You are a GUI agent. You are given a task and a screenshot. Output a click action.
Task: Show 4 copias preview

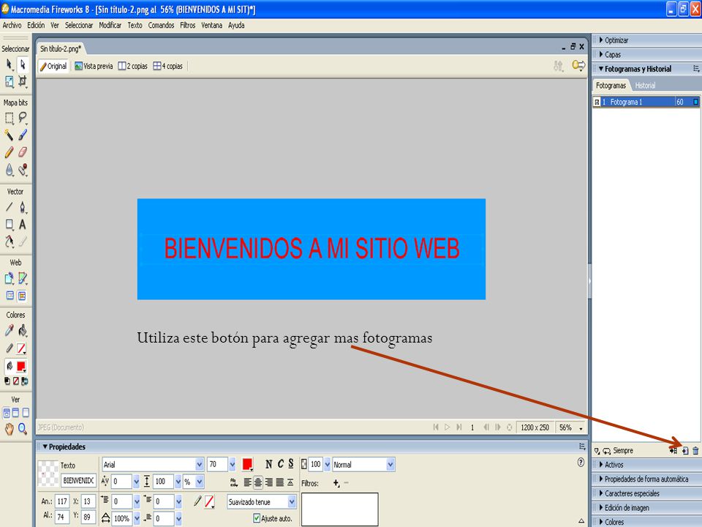168,66
